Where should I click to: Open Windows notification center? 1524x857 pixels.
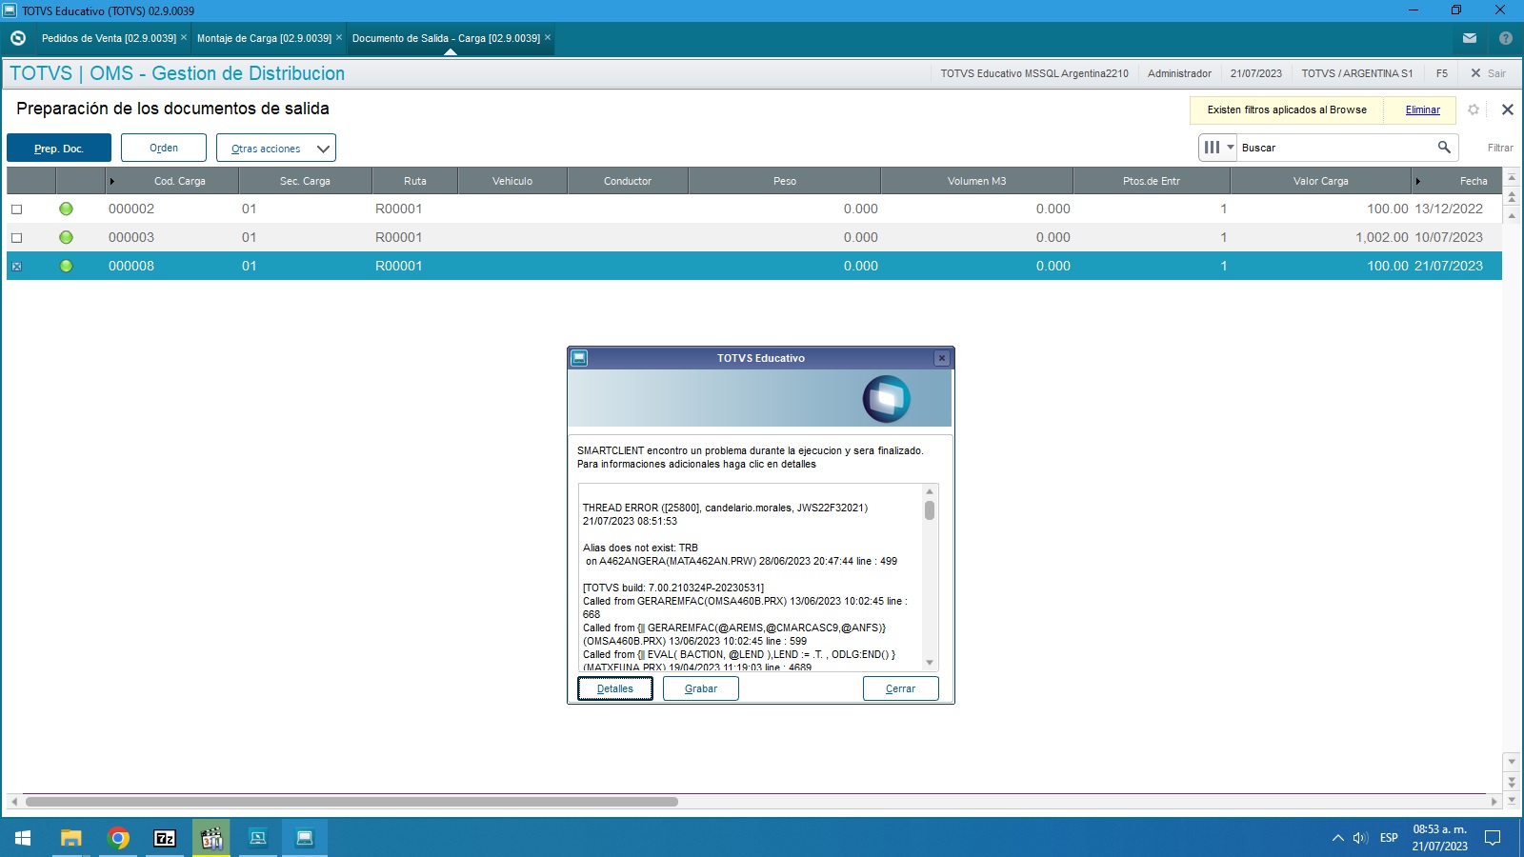tap(1493, 838)
